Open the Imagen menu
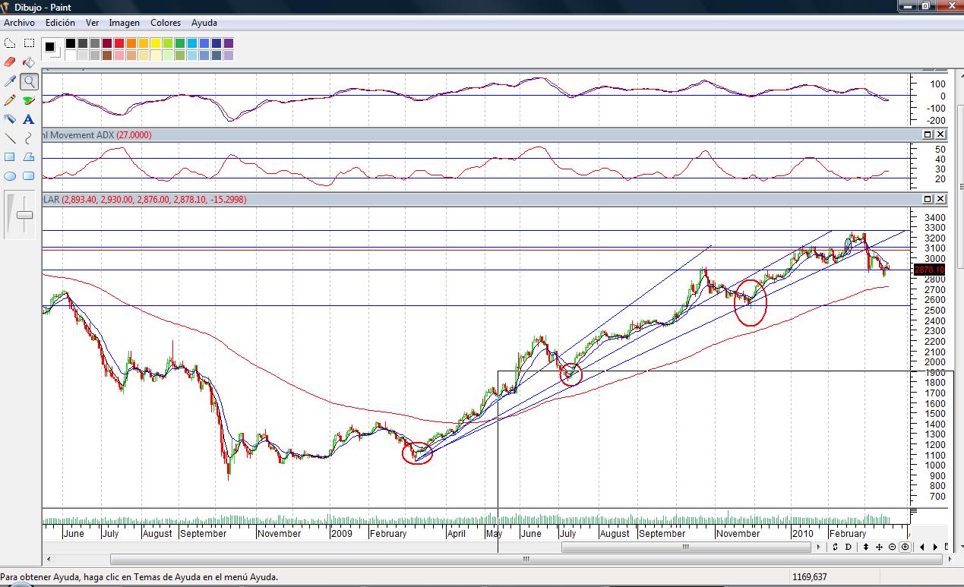This screenshot has width=964, height=587. (124, 23)
